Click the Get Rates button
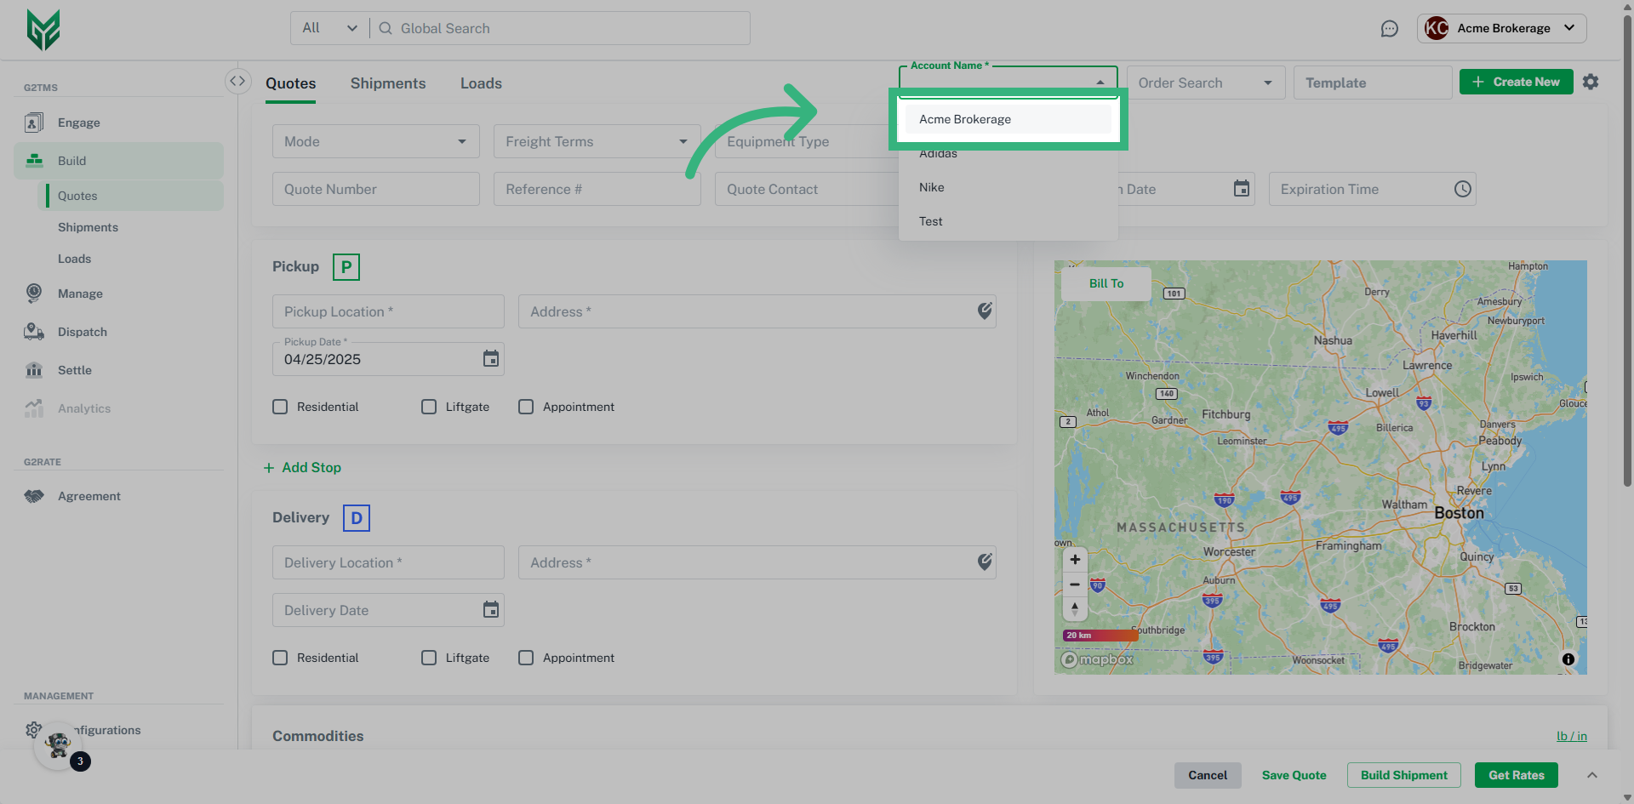Screen dimensions: 1634x804 1516,775
